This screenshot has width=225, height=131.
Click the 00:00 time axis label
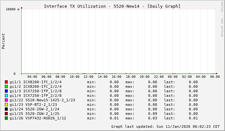click(x=173, y=77)
